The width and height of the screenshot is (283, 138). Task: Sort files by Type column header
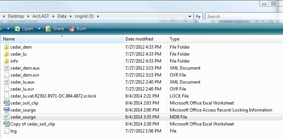coord(225,39)
